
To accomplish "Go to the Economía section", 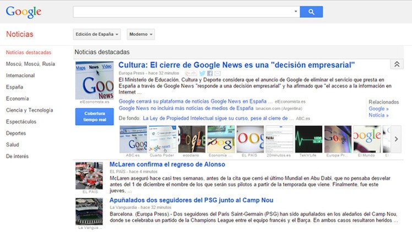I will coord(17,99).
